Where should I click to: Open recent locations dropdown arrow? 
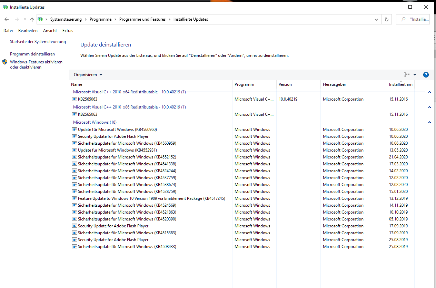[25, 20]
